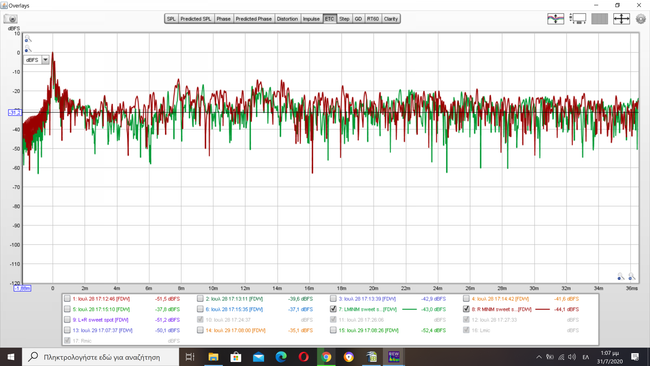This screenshot has height=366, width=650.
Task: Click the camera capture graph icon
Action: [x=11, y=19]
